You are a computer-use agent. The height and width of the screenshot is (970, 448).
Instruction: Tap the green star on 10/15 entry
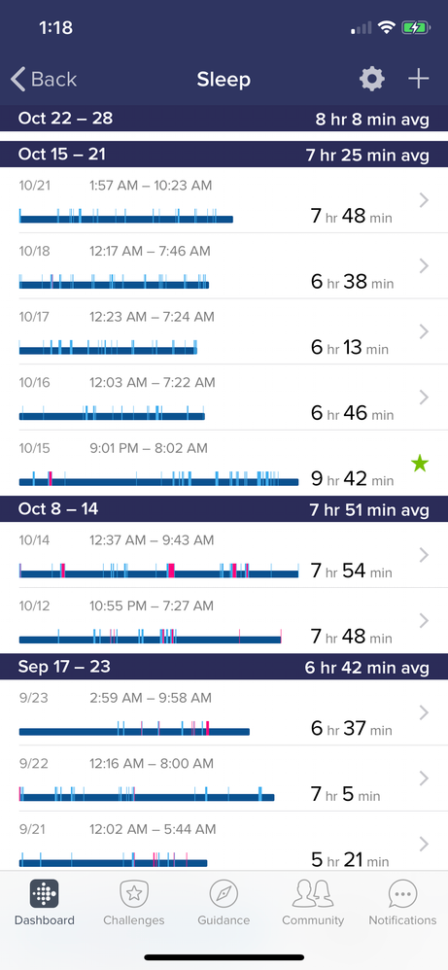(x=420, y=464)
